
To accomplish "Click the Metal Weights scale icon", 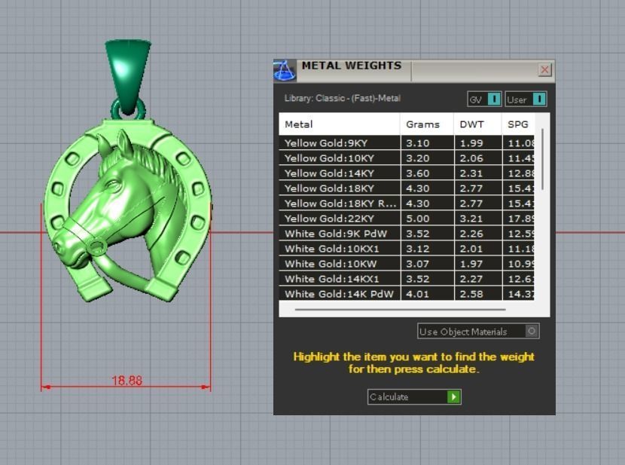I will point(285,71).
